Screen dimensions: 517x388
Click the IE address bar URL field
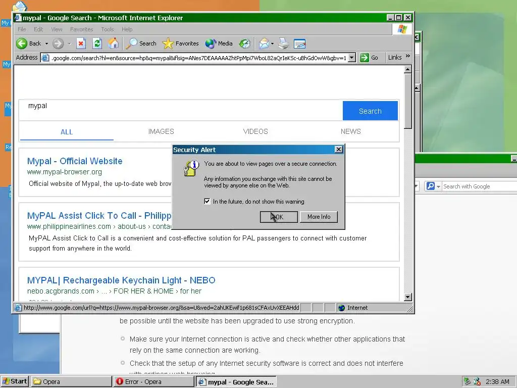coord(199,58)
